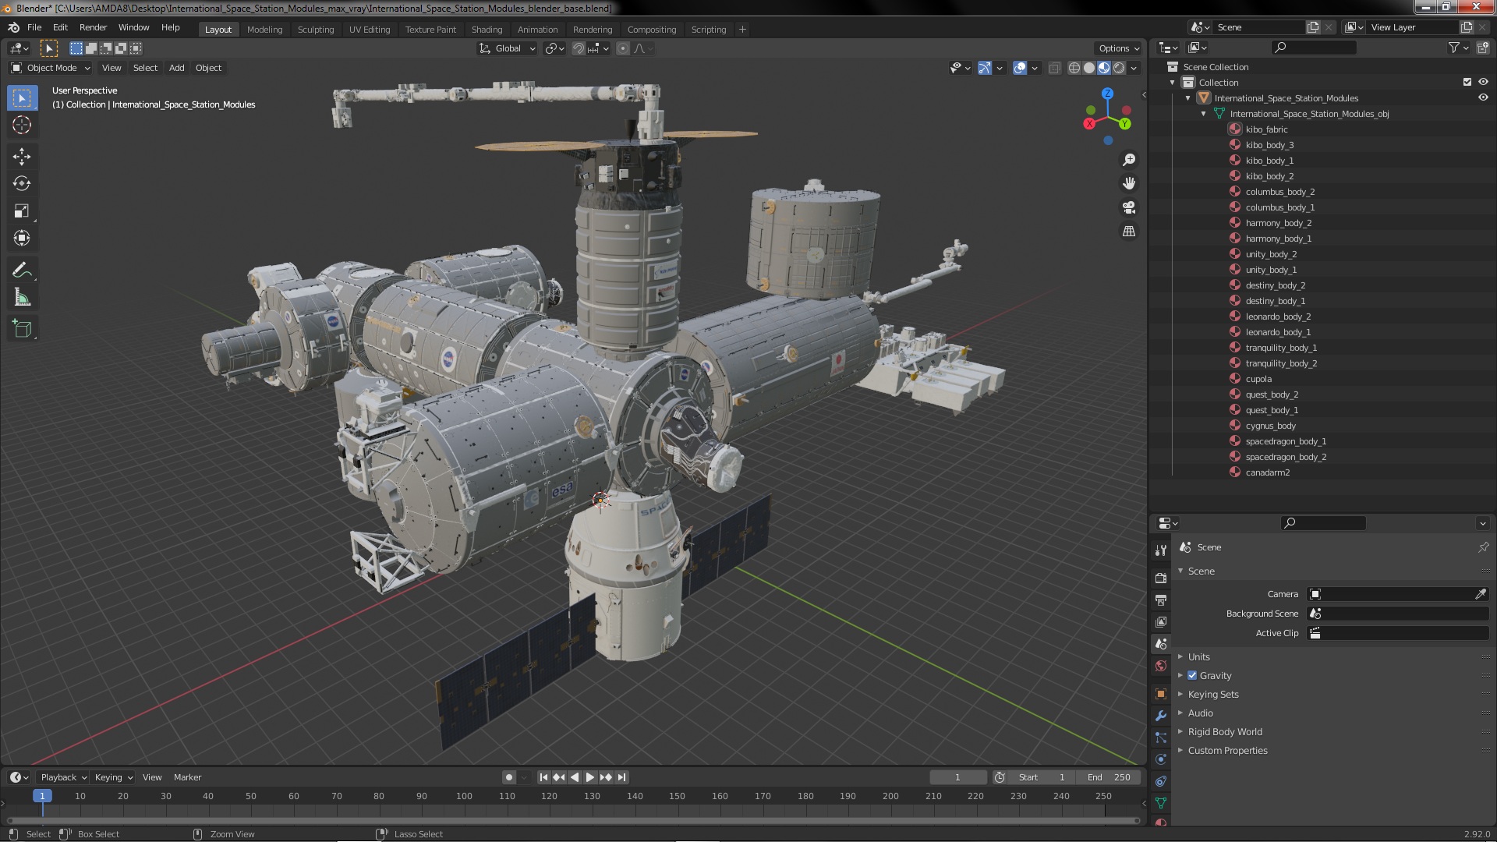The height and width of the screenshot is (842, 1497).
Task: Select the Transform tool
Action: pos(22,238)
